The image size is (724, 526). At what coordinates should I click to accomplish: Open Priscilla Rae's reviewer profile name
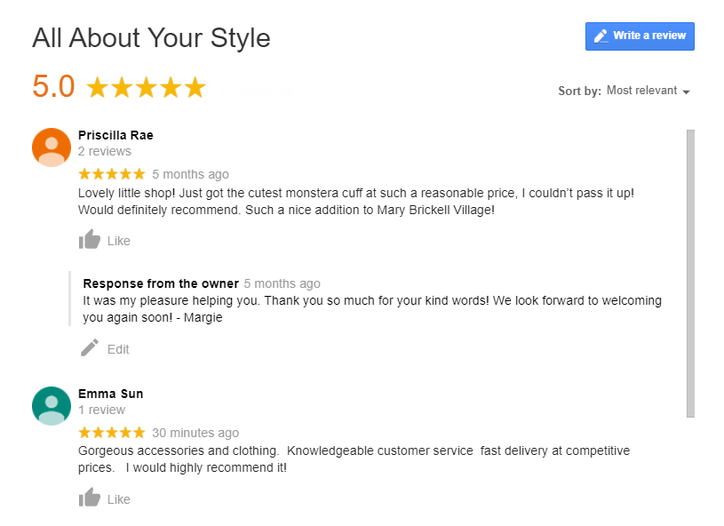pos(115,135)
